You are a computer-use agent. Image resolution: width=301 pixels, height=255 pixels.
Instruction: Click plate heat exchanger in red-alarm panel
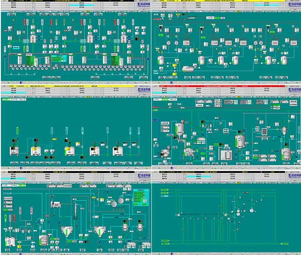coord(264,132)
